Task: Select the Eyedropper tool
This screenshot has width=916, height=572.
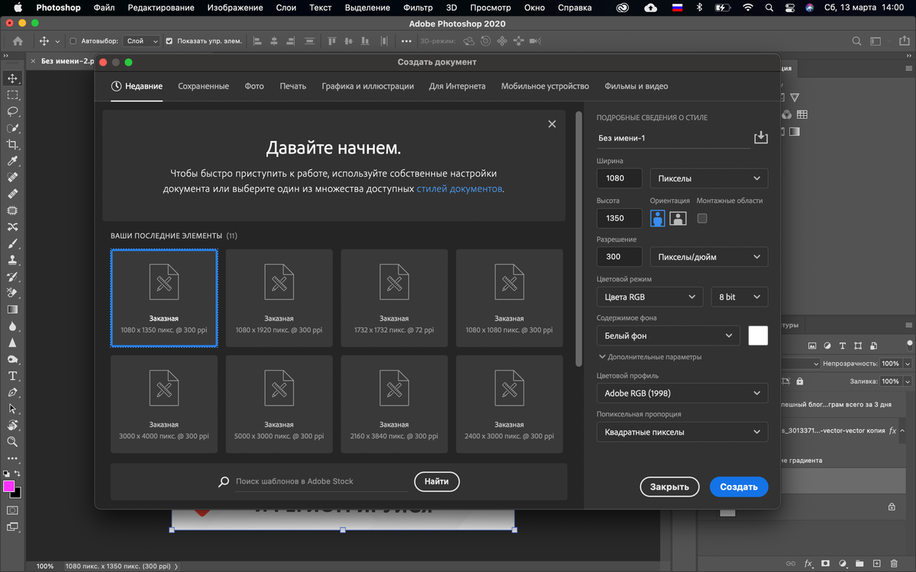Action: tap(12, 161)
